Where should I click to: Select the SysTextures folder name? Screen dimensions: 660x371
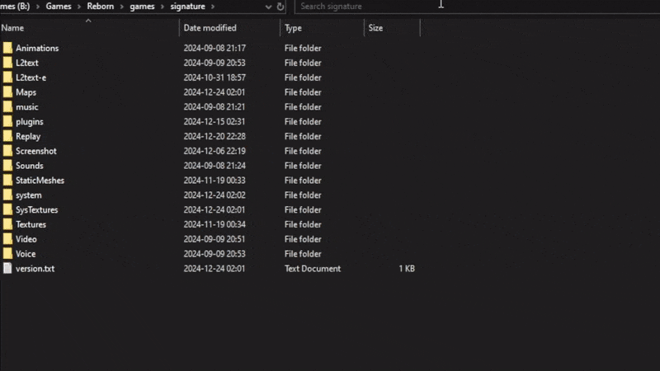(x=37, y=210)
